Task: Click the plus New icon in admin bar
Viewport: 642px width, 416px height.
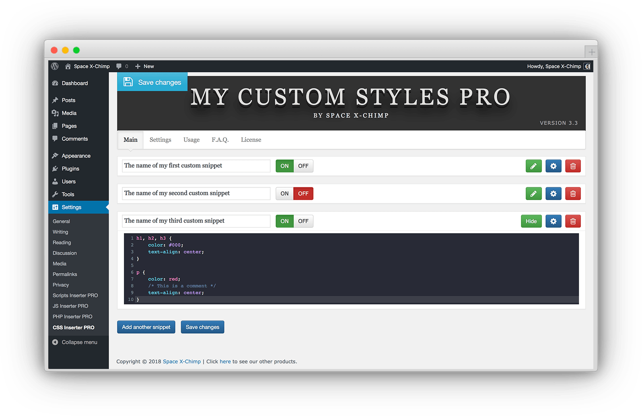Action: (138, 66)
